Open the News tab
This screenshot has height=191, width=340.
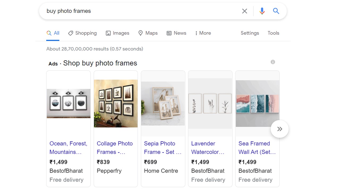click(x=176, y=33)
